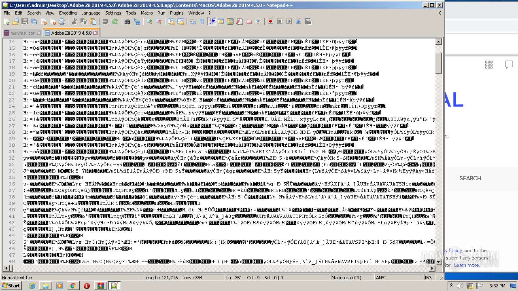Open the Encoding menu
Viewport: 518px width, 291px height.
(x=68, y=13)
